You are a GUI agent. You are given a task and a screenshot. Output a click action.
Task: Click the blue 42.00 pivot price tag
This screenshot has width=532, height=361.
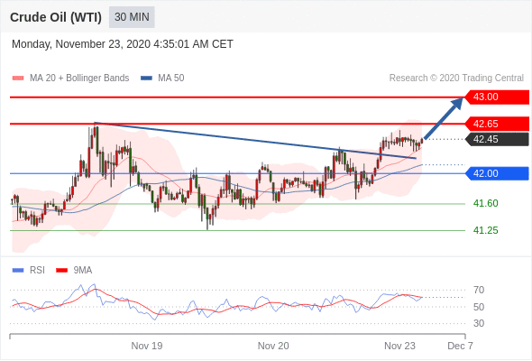coord(496,173)
